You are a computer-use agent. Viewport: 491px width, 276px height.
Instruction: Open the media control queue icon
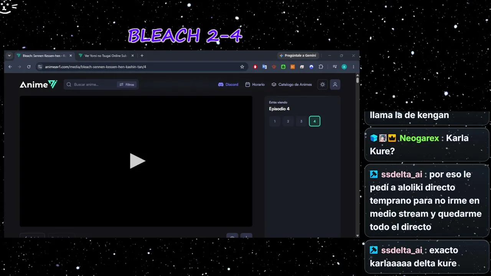334,67
